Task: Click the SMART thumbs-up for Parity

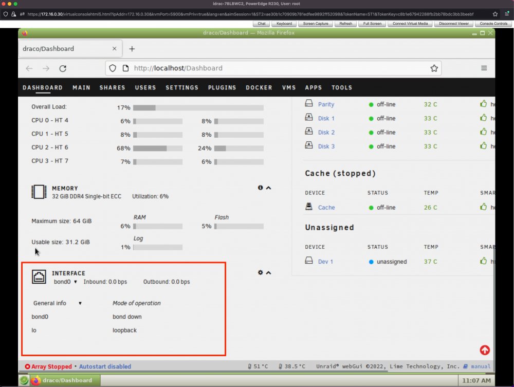Action: [x=483, y=104]
